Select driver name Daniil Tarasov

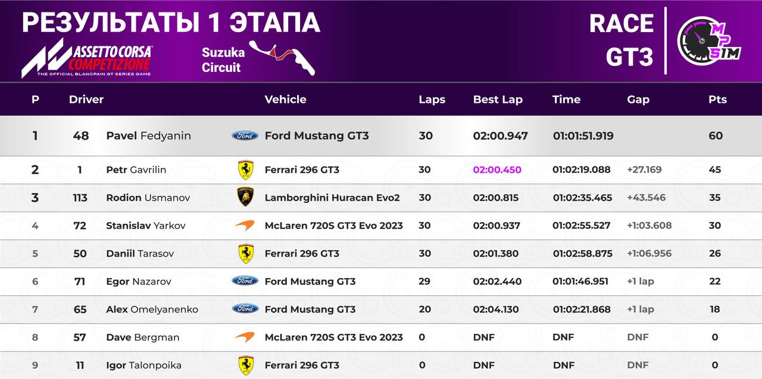(140, 254)
